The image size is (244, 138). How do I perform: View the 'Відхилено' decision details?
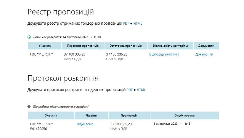pyautogui.click(x=85, y=124)
